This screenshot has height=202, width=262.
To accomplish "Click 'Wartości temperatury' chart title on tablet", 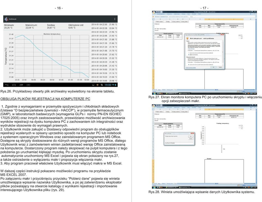I will click(x=52, y=34).
